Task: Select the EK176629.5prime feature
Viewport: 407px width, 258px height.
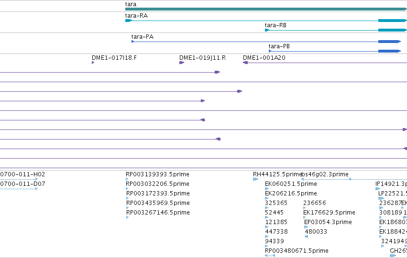Action: tap(305, 217)
